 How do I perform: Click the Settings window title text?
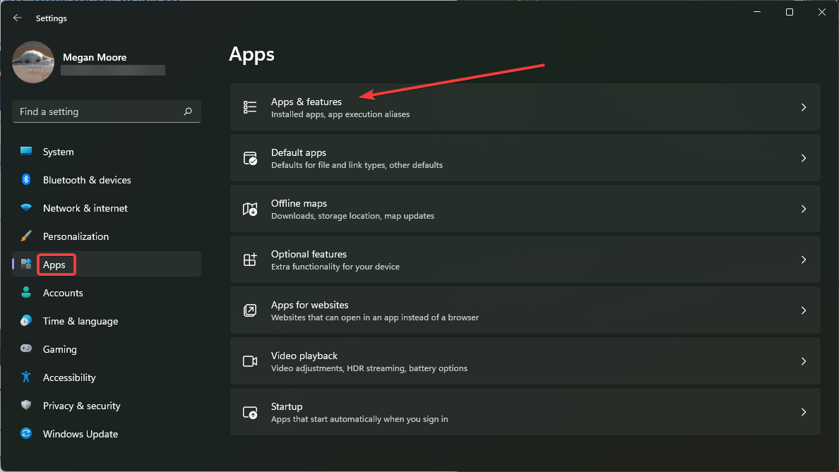click(52, 18)
